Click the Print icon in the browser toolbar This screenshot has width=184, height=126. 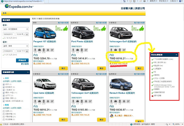click(145, 1)
